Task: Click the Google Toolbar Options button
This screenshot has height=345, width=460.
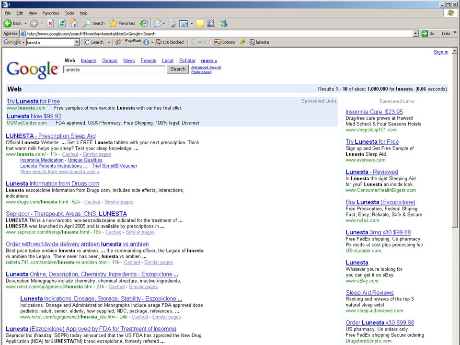Action: 225,42
